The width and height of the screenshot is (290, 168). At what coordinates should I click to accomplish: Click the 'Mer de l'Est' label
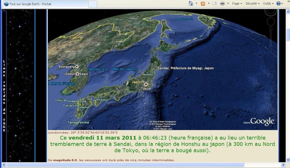pyautogui.click(x=98, y=70)
